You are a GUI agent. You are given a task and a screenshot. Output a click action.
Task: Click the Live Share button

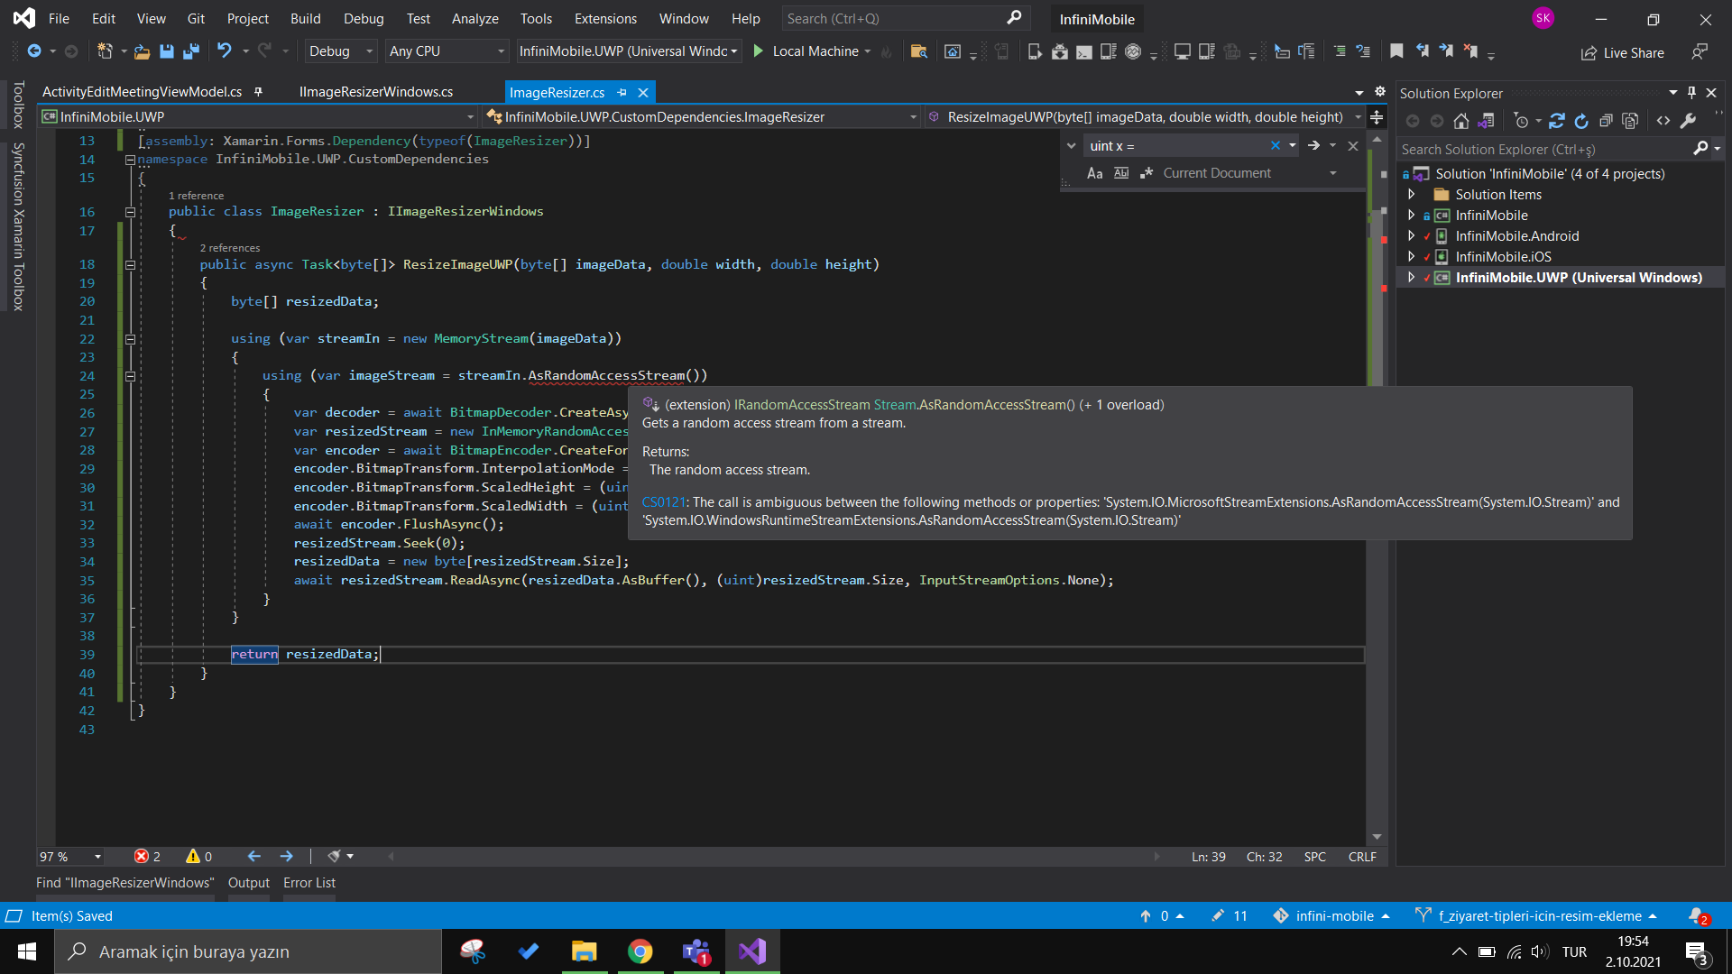[x=1623, y=52]
